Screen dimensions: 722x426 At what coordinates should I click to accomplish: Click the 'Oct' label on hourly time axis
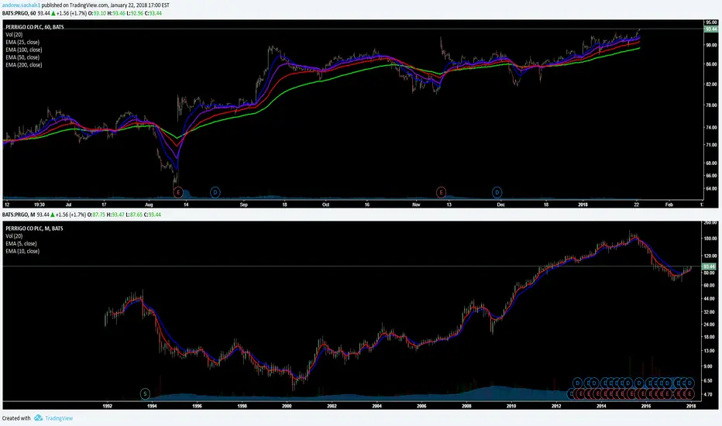coord(325,204)
